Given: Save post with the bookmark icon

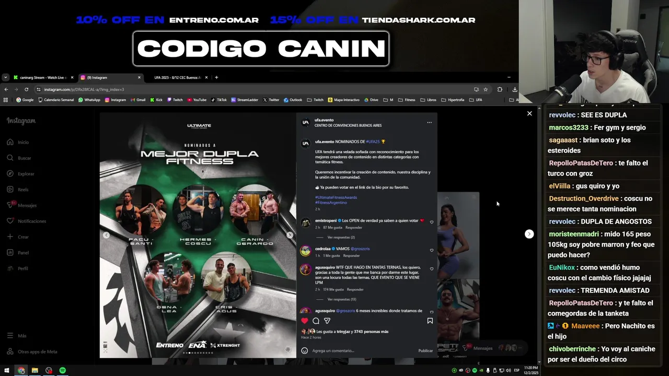Looking at the screenshot, I should pyautogui.click(x=430, y=321).
